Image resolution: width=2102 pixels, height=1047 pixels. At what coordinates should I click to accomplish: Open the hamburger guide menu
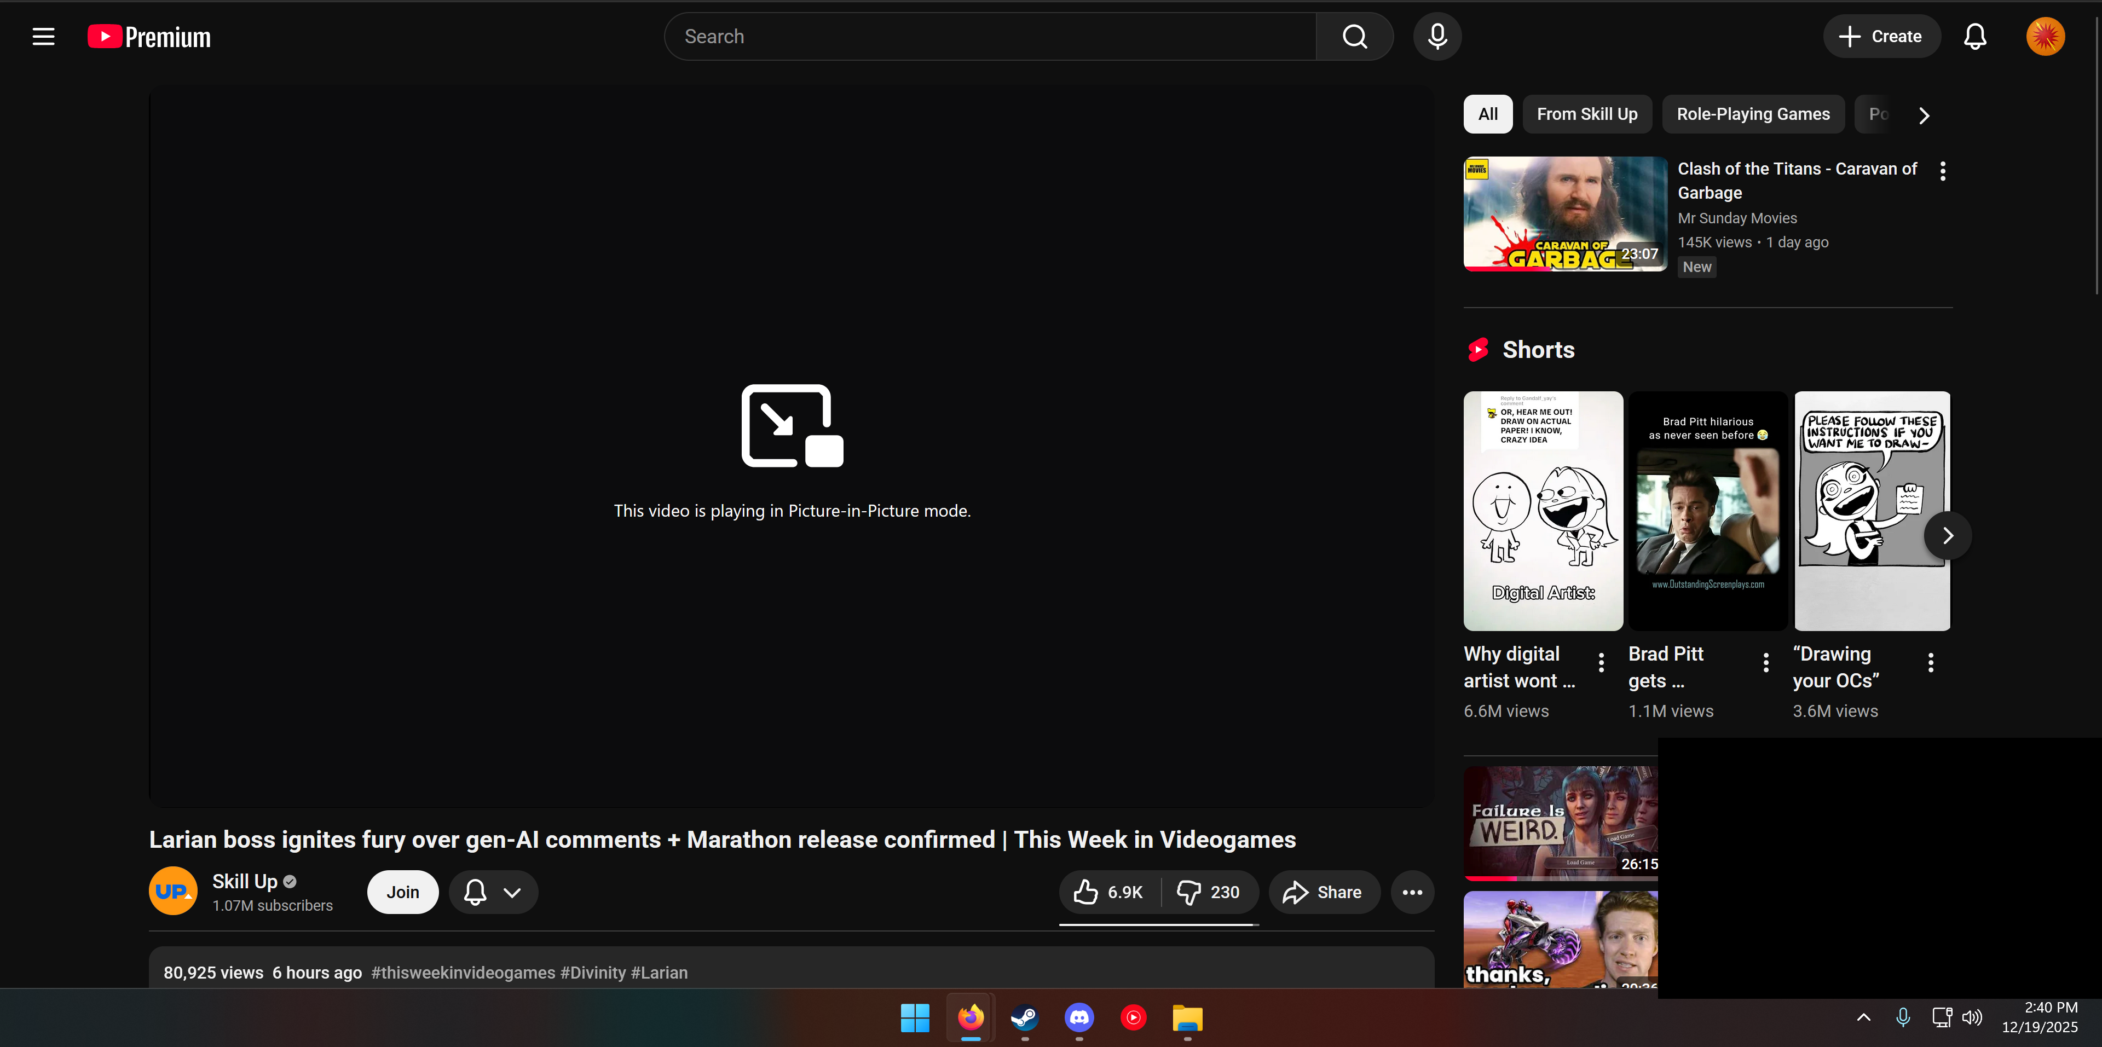(x=43, y=37)
